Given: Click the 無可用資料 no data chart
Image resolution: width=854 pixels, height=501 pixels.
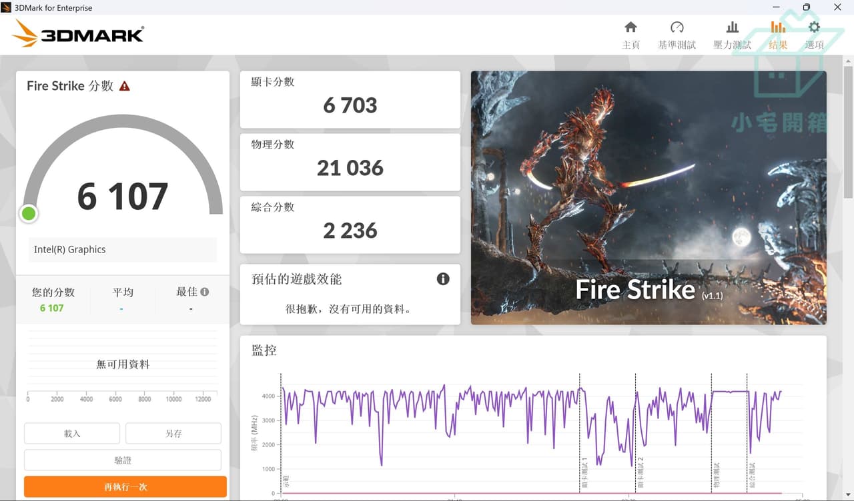Looking at the screenshot, I should coord(123,364).
